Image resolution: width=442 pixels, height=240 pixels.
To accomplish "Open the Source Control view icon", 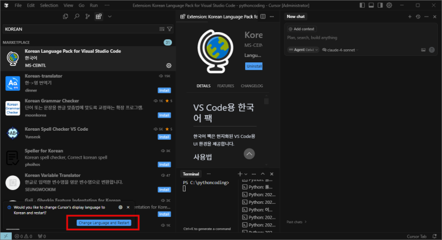I will click(x=87, y=17).
